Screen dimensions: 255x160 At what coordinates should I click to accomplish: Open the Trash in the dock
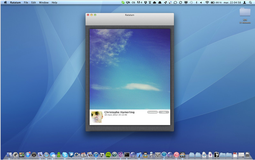[247, 155]
